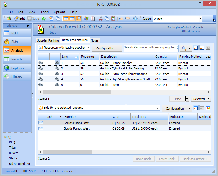Switch to the Supplier Ranking tab
The image size is (218, 176).
[48, 40]
